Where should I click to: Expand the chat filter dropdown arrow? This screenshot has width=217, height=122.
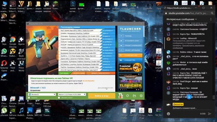196,19
